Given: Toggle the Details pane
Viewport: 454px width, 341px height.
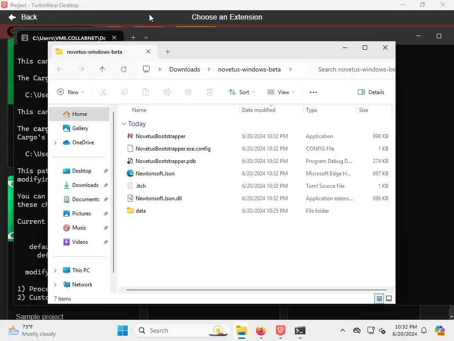Looking at the screenshot, I should pos(371,92).
